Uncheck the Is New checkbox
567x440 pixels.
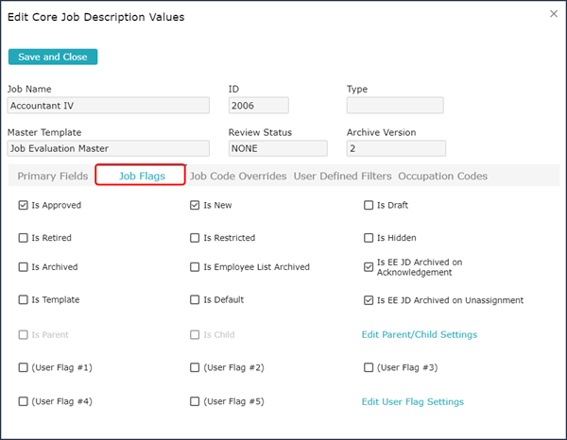tap(196, 205)
